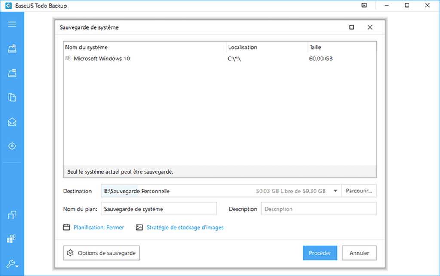Click Localisation column header
The image size is (440, 276).
pos(242,47)
